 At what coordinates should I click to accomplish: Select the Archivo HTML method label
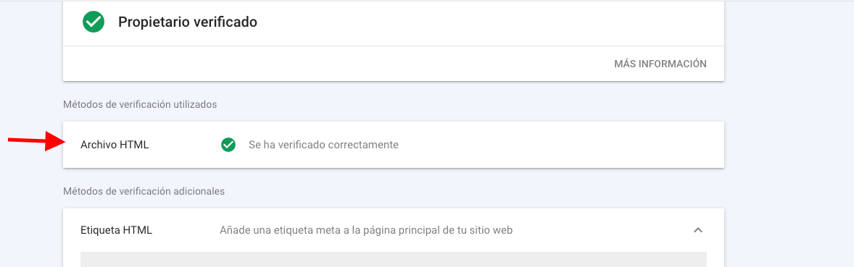(x=115, y=145)
